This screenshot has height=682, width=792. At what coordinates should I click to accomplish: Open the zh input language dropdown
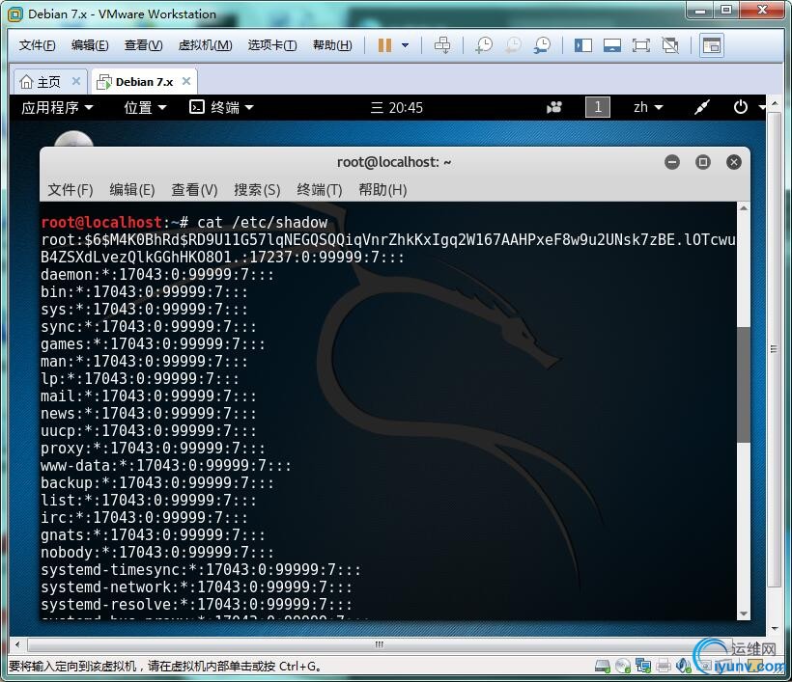[x=648, y=107]
